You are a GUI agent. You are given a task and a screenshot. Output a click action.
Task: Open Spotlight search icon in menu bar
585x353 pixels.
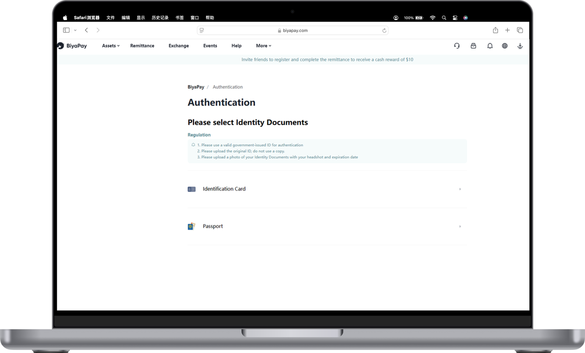(x=444, y=18)
